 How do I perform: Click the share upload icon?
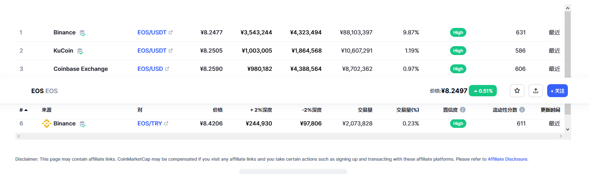click(536, 91)
